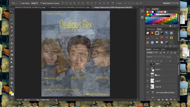Click the Layers panel vertical scrollbar

point(179,69)
